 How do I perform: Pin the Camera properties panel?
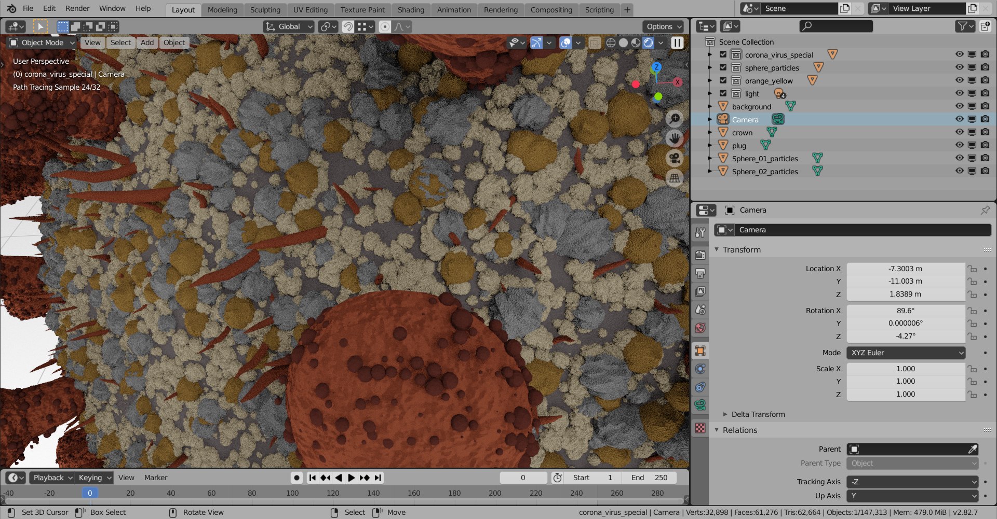pos(985,210)
